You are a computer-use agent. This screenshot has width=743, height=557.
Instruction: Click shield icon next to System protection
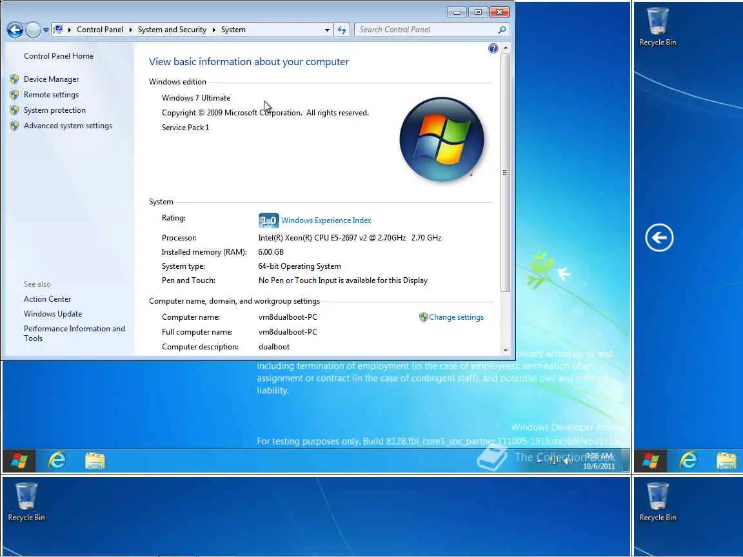[14, 110]
